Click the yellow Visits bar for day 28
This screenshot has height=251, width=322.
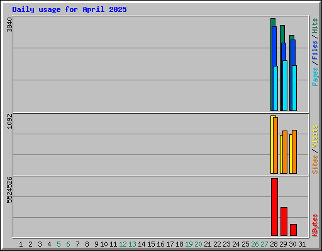272,144
